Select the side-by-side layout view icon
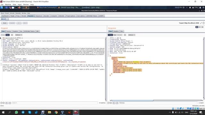The image size is (205, 115). point(197,27)
